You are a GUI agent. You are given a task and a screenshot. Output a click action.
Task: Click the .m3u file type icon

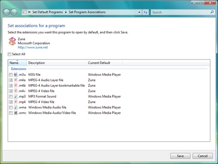click(16, 74)
